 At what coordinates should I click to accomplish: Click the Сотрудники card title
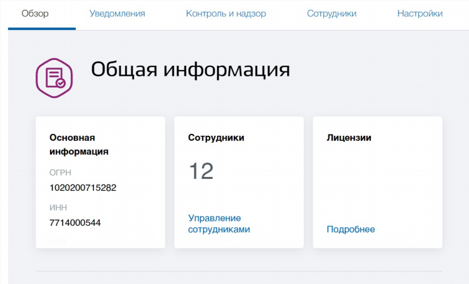(216, 138)
